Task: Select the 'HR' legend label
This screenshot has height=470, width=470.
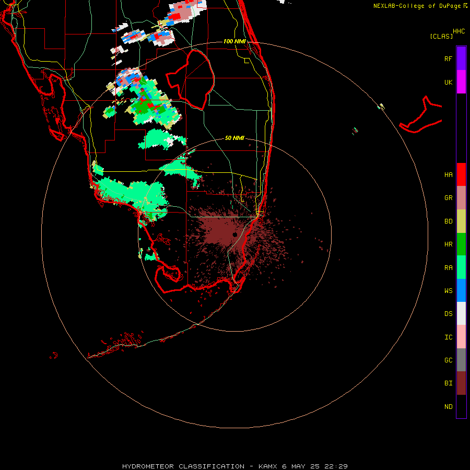Action: tap(448, 244)
